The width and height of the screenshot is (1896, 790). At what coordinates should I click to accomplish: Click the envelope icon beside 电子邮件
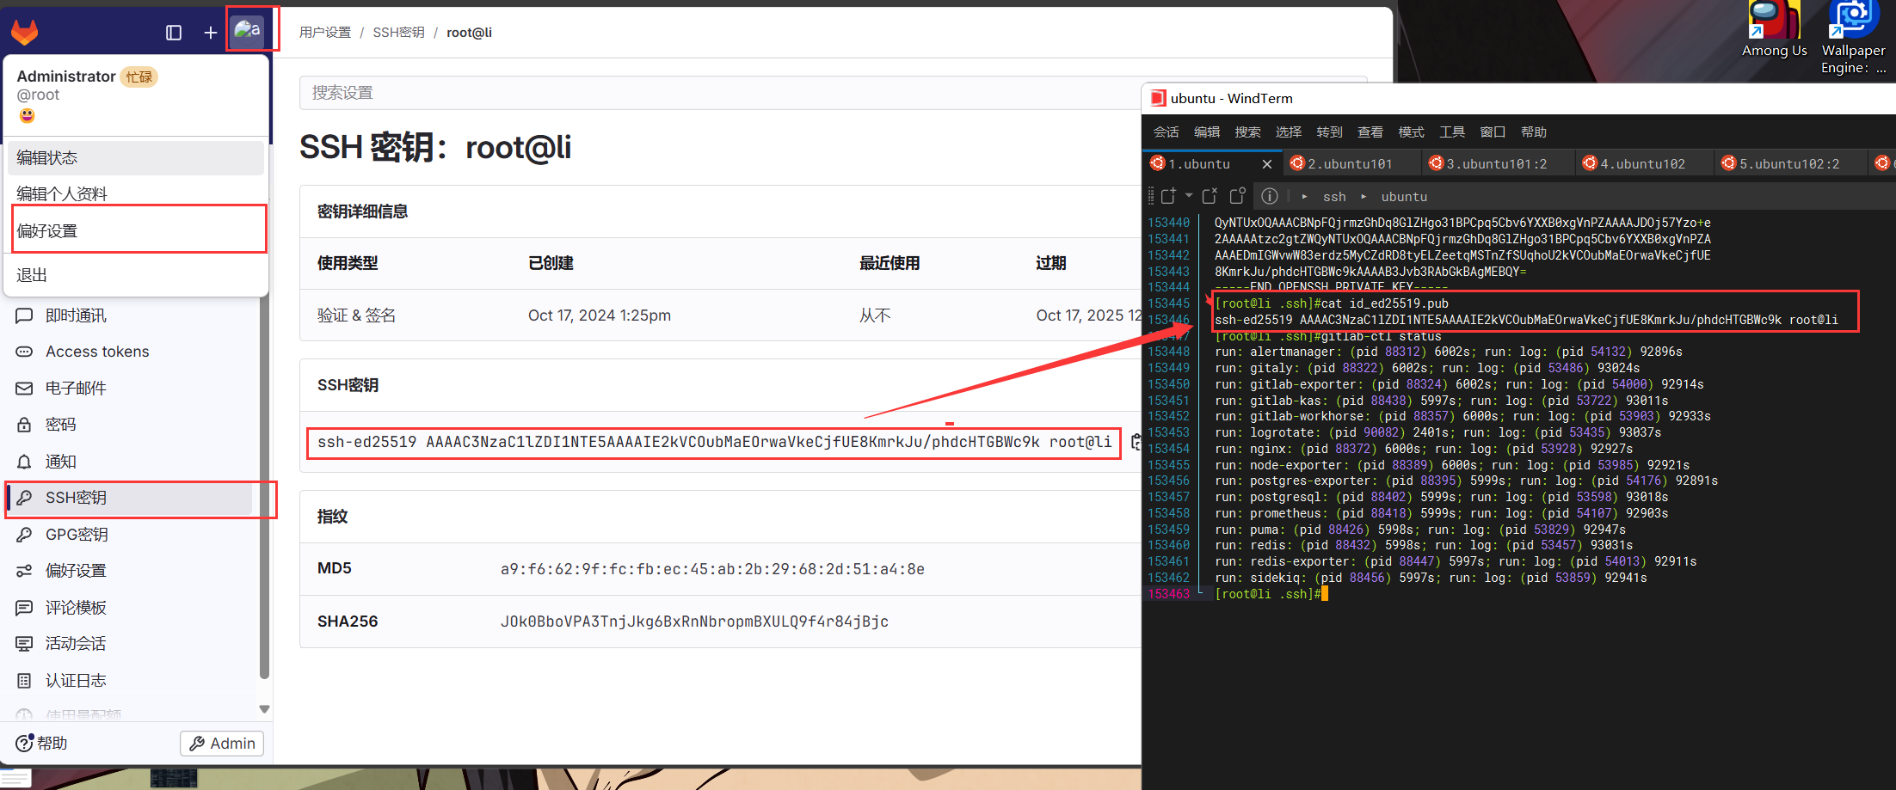pyautogui.click(x=24, y=389)
